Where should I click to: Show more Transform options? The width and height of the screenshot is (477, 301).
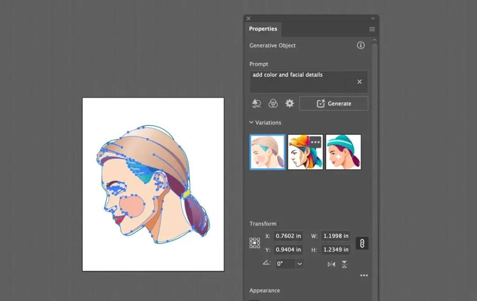tap(364, 275)
